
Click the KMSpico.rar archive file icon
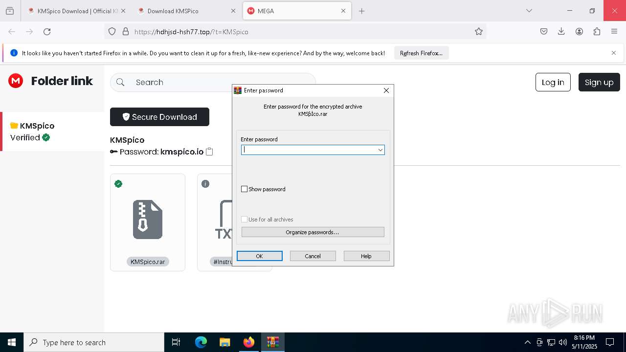(x=147, y=220)
